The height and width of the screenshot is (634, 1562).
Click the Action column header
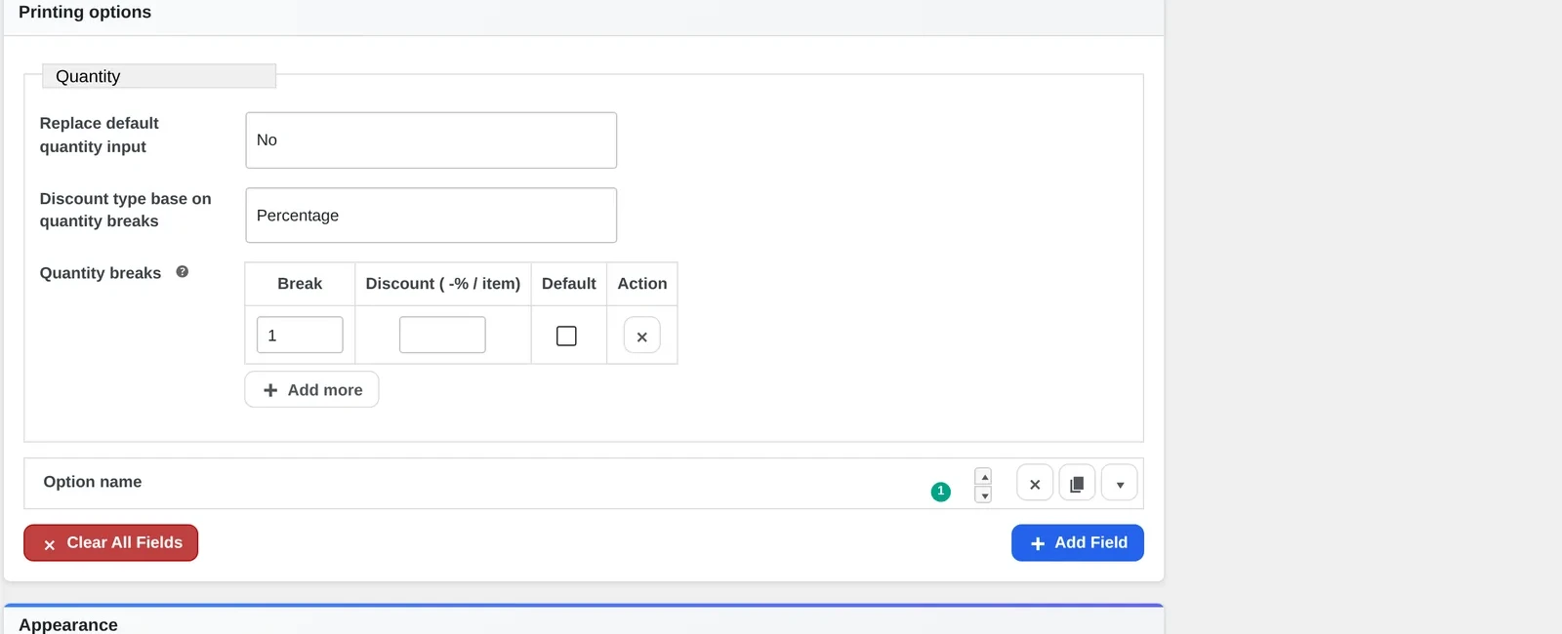pyautogui.click(x=641, y=284)
